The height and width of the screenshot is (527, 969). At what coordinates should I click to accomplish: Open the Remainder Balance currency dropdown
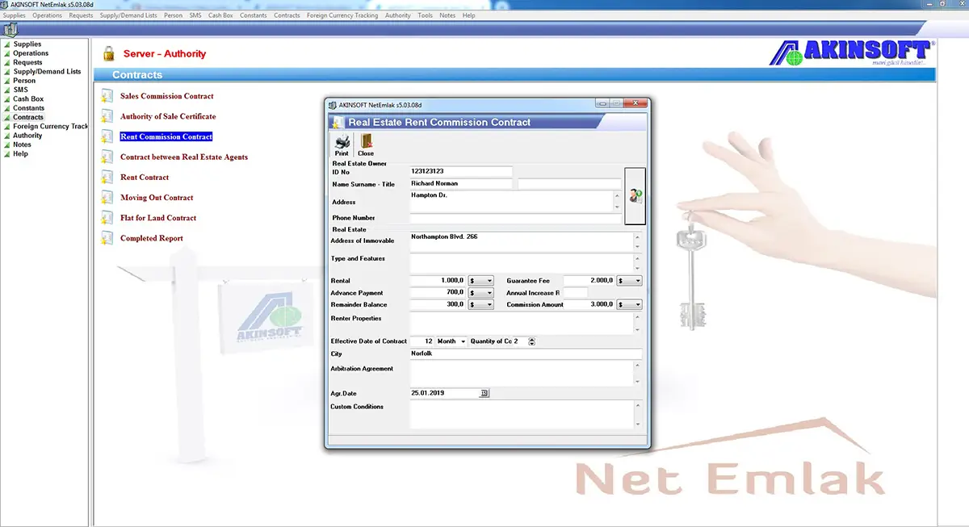480,305
